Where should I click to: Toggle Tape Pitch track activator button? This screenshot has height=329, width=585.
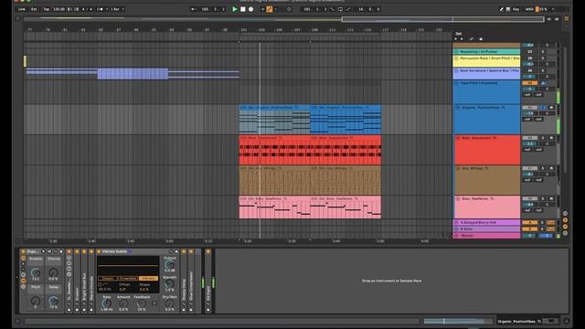point(530,83)
